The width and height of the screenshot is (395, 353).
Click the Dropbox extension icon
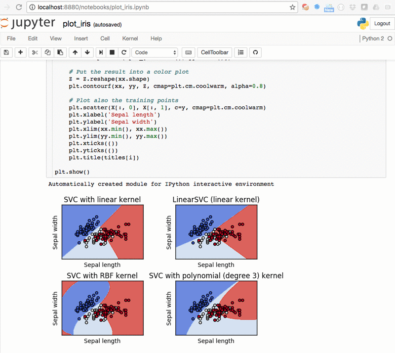[353, 7]
